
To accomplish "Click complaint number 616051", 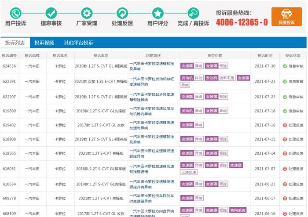I will pyautogui.click(x=9, y=169).
